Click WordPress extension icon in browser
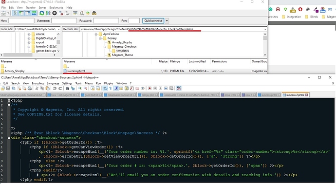 (308, 9)
